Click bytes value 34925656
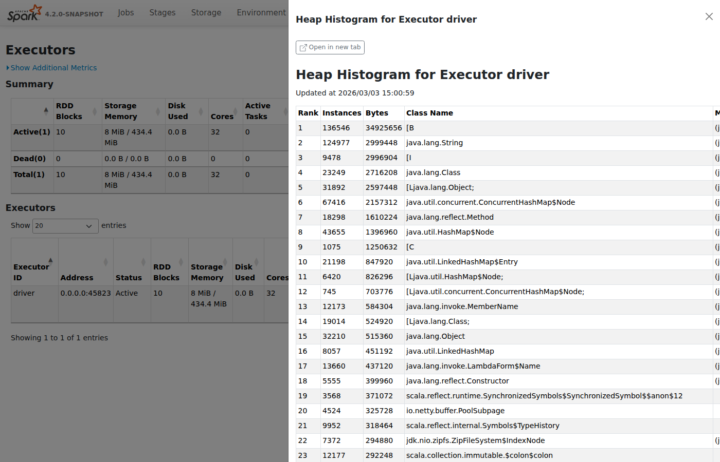720x462 pixels. 384,128
